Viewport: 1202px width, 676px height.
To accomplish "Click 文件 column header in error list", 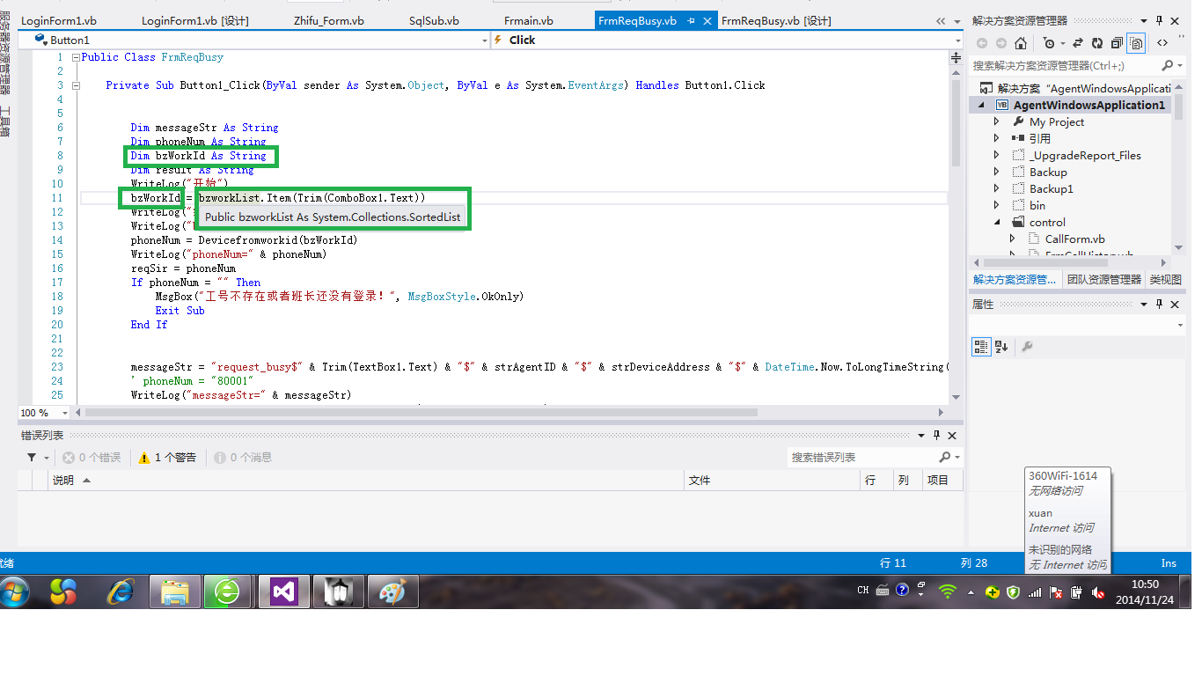I will click(772, 481).
